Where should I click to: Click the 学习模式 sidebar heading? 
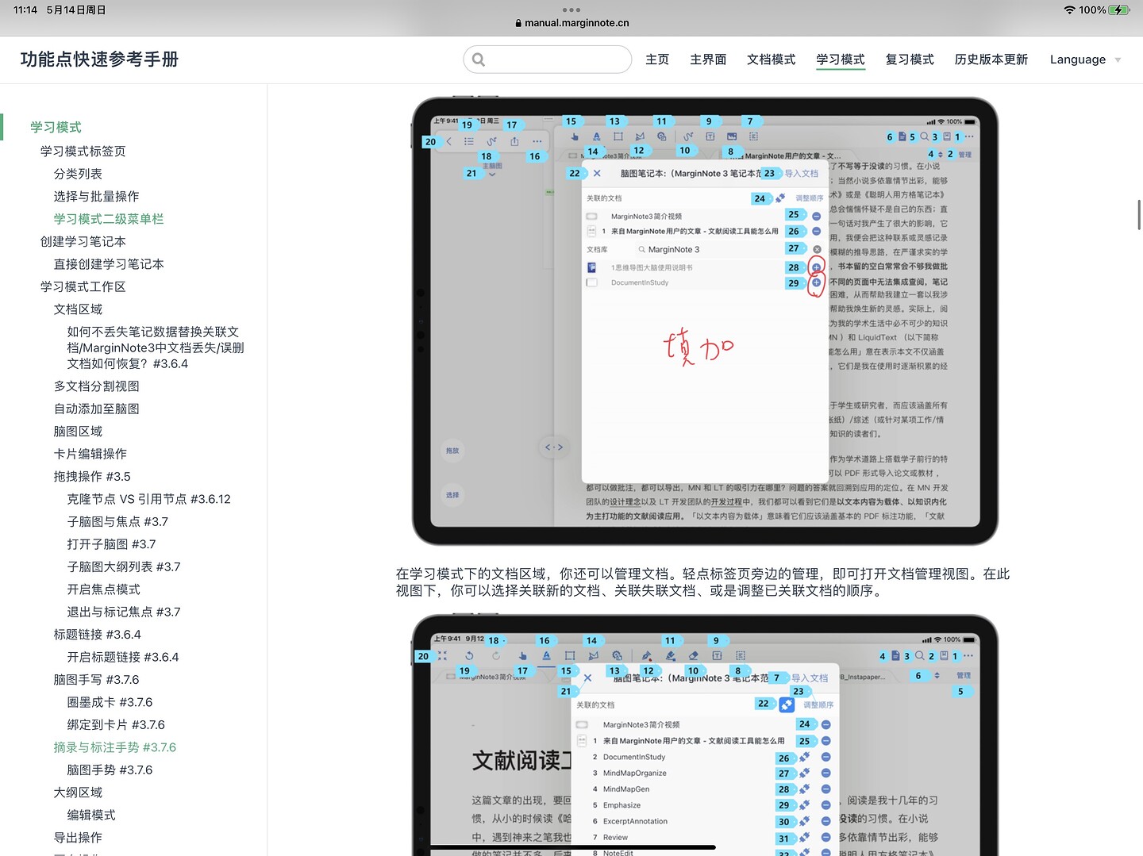pos(56,127)
